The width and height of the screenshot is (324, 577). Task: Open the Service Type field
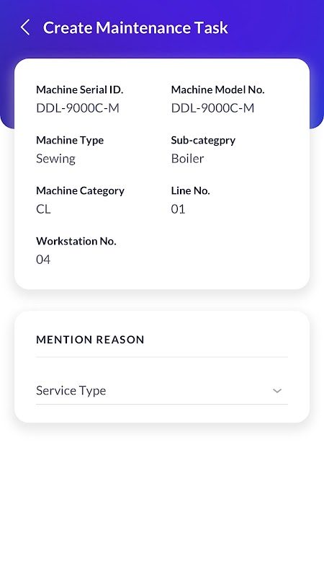coord(161,390)
